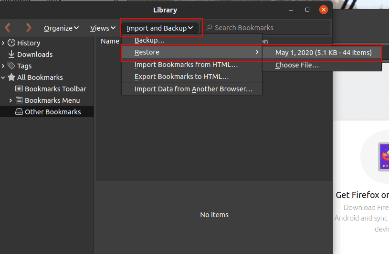Click the Firefox device illustration behind Library

click(x=384, y=157)
